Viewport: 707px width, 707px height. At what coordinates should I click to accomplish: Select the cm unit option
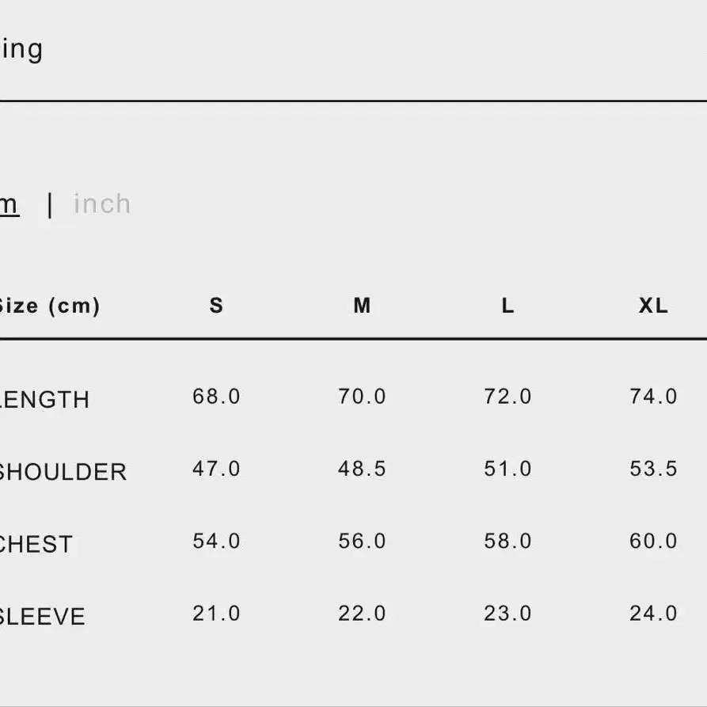[x=9, y=205]
